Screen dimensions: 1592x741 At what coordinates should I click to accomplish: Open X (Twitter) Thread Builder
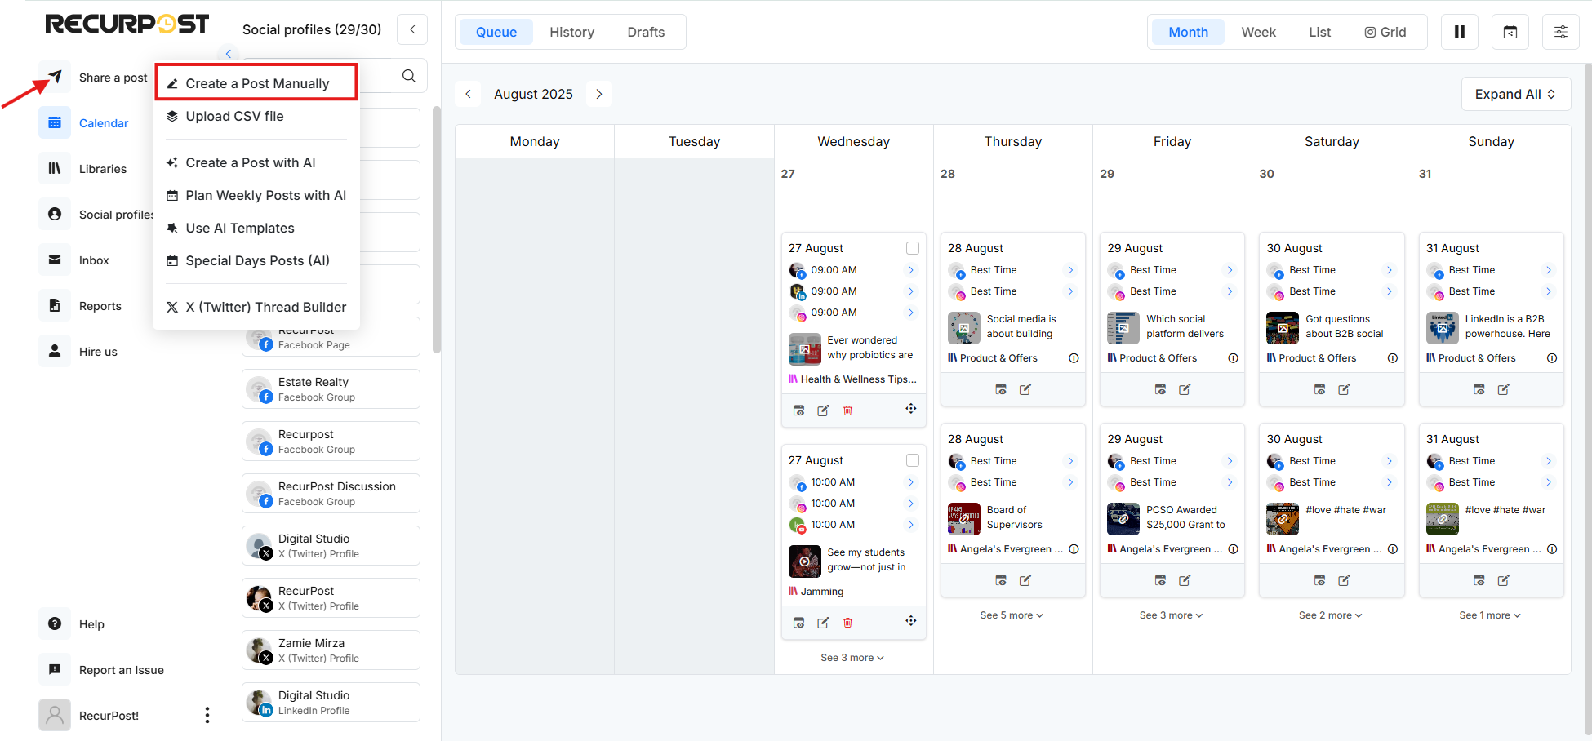[x=256, y=307]
